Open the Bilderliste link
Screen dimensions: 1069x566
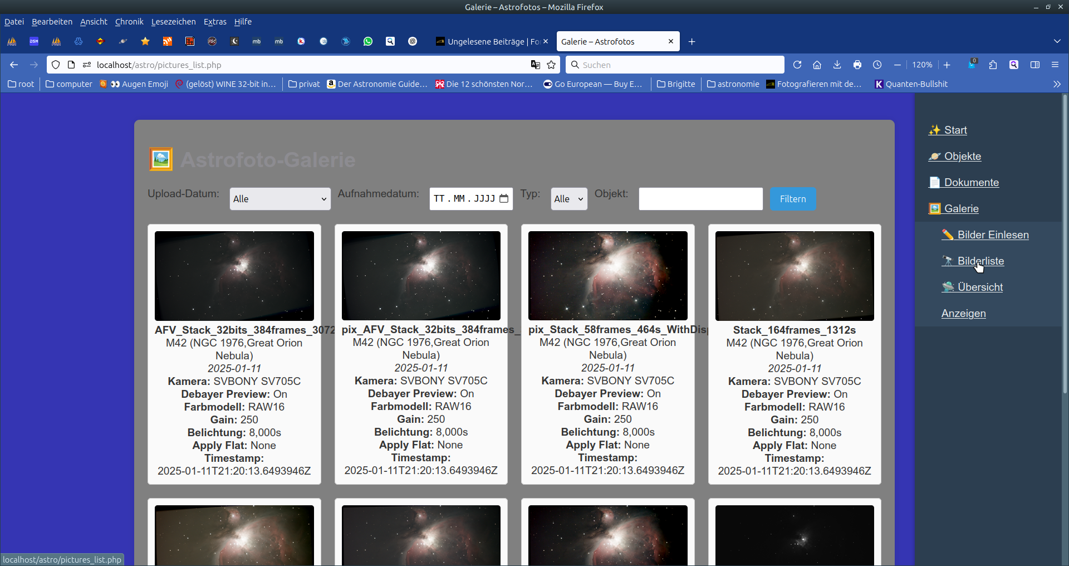click(x=973, y=261)
